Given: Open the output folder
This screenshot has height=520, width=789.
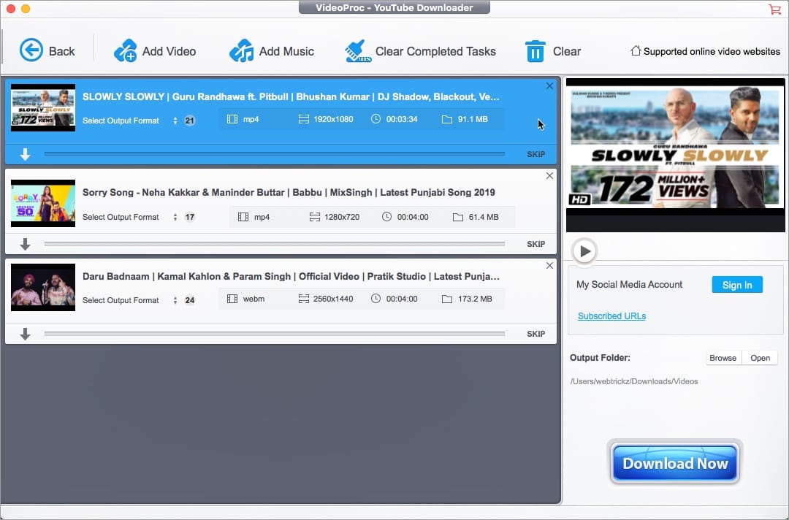Looking at the screenshot, I should (x=760, y=358).
